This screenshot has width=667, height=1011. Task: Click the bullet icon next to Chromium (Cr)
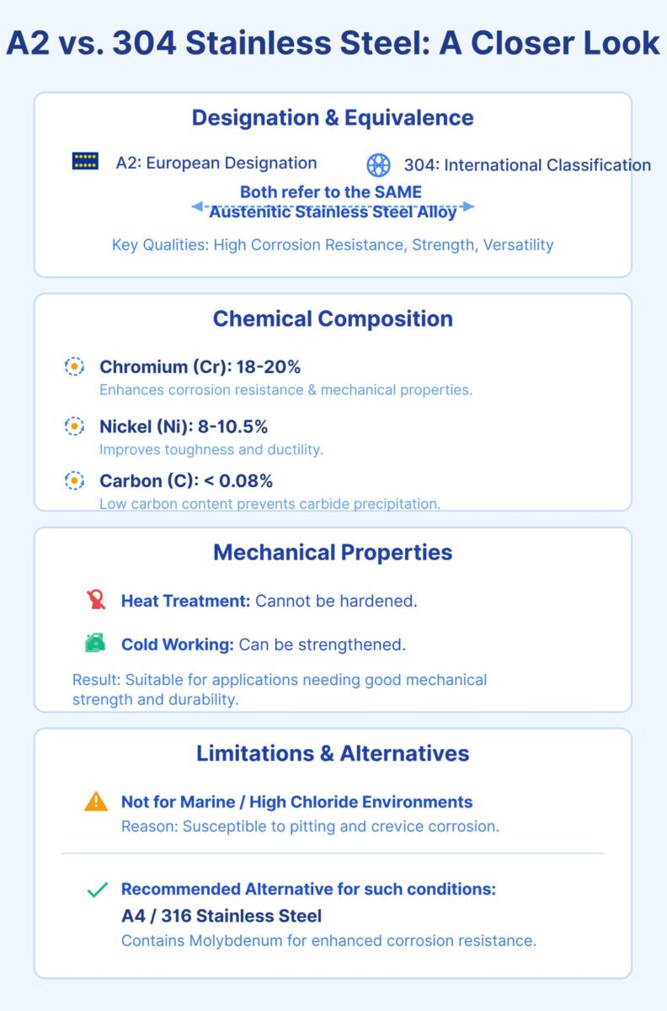75,367
